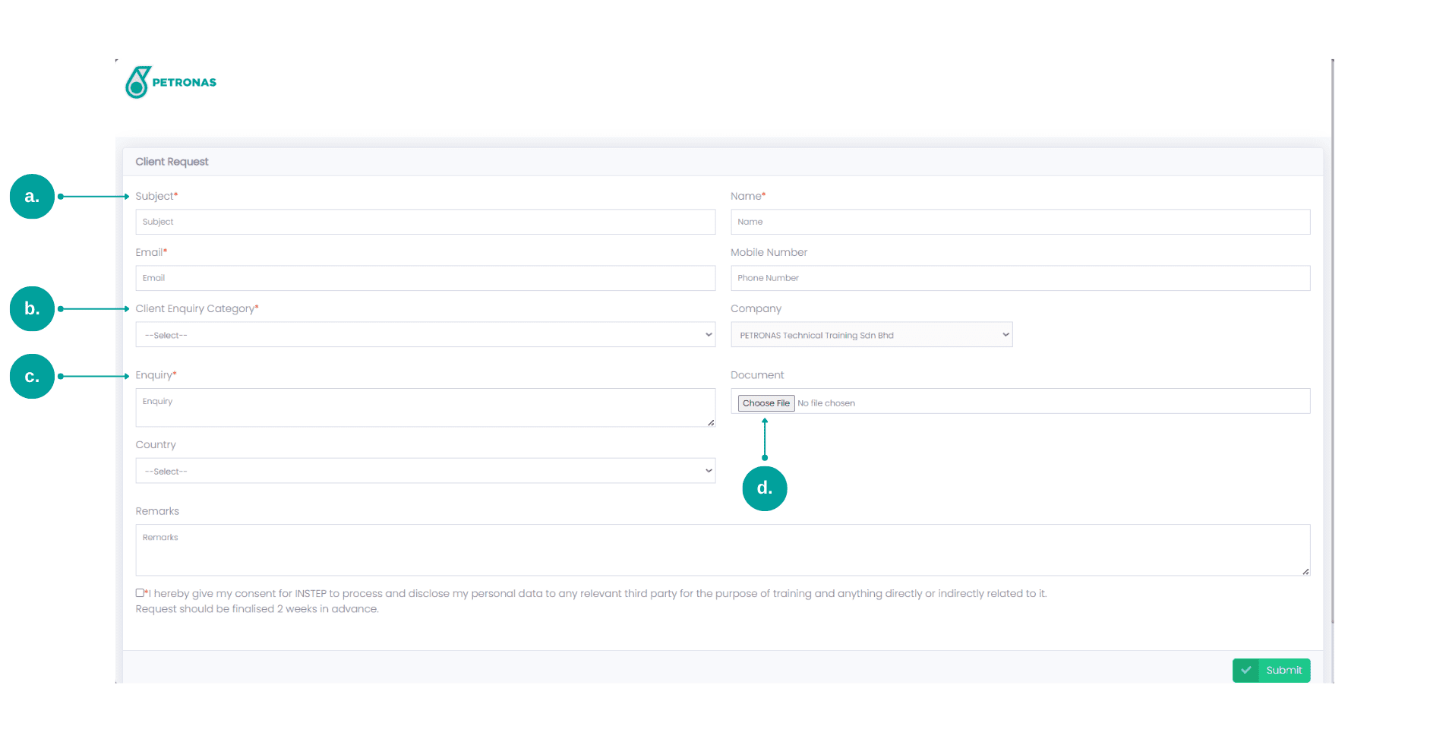Image resolution: width=1449 pixels, height=742 pixels.
Task: Grab the Remarks textarea resize handle
Action: click(x=1305, y=571)
